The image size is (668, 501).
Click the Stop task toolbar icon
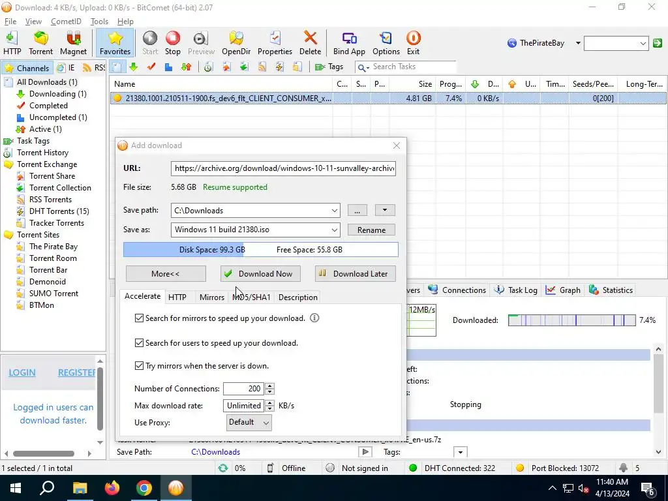pyautogui.click(x=172, y=43)
